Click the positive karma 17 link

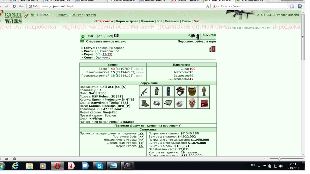[x=104, y=54]
